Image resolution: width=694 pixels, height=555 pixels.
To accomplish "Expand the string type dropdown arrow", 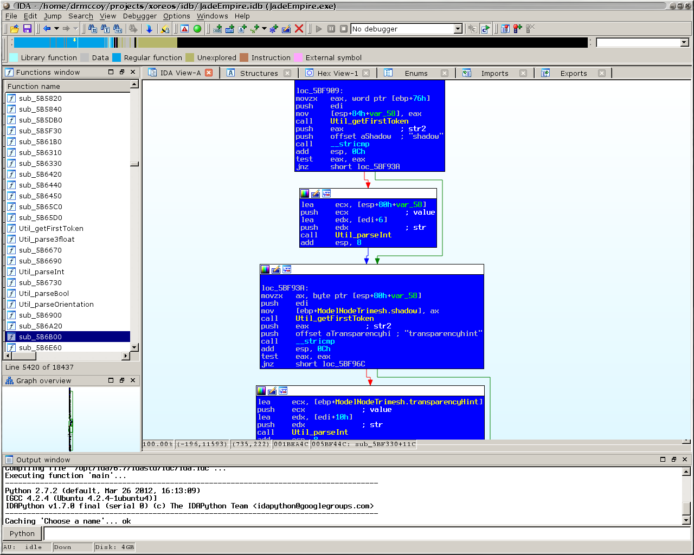I will pyautogui.click(x=264, y=29).
